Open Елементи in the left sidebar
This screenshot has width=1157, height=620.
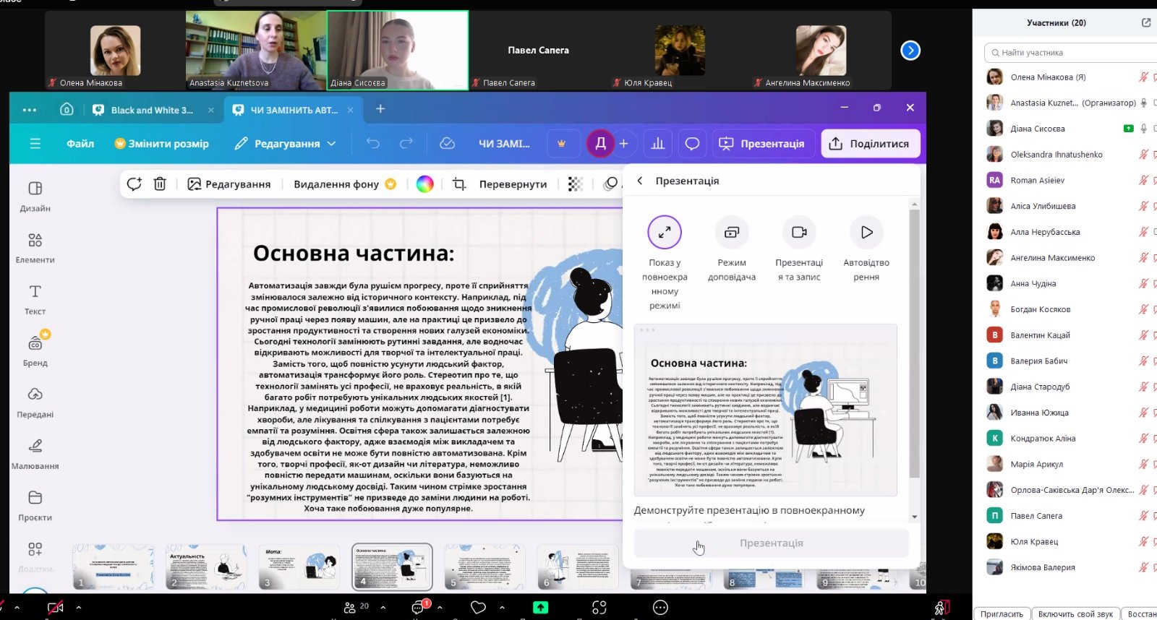(x=35, y=247)
